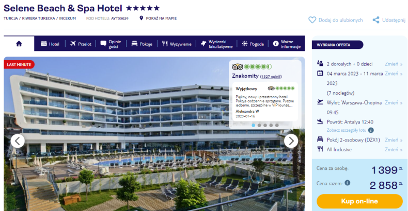Viewport: 408px width, 211px height.
Task: Open the home icon tab
Action: coord(19,44)
